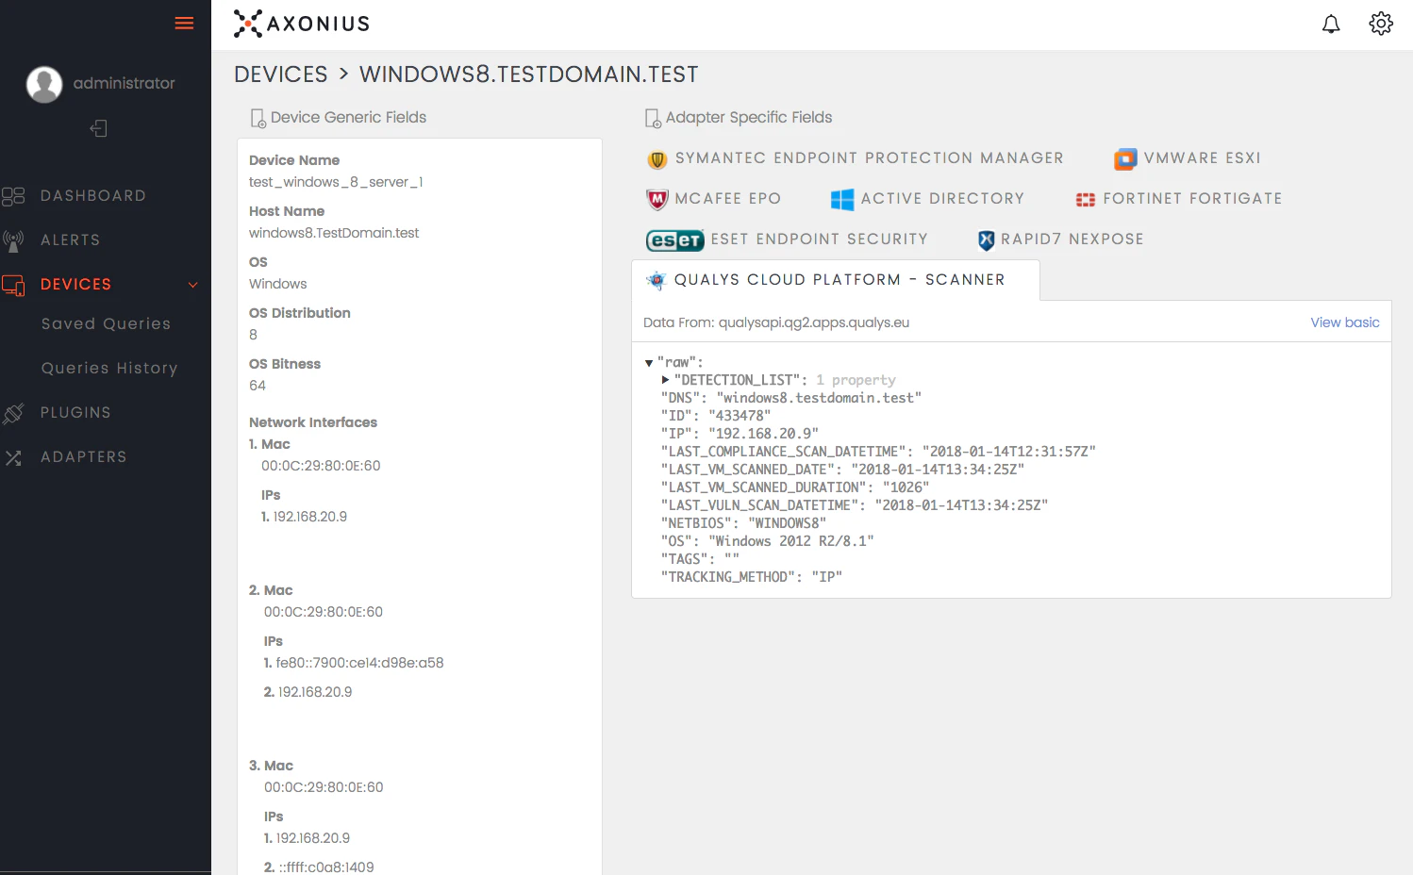Click the McAfee ePO icon
Screen dimensions: 1413x875
pos(657,199)
